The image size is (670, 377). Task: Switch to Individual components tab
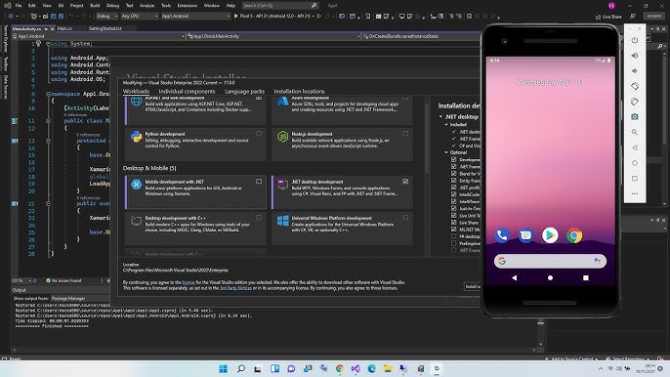pyautogui.click(x=187, y=91)
